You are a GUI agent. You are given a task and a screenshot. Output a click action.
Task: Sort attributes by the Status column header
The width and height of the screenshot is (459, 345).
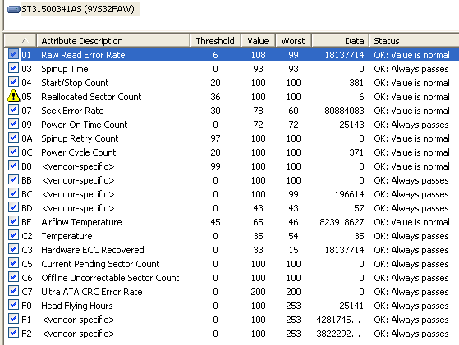(x=414, y=41)
